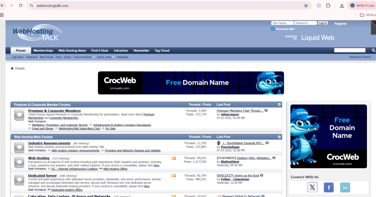Collapse the Web Hosting Main Forums section
This screenshot has width=376, height=197.
[279, 137]
